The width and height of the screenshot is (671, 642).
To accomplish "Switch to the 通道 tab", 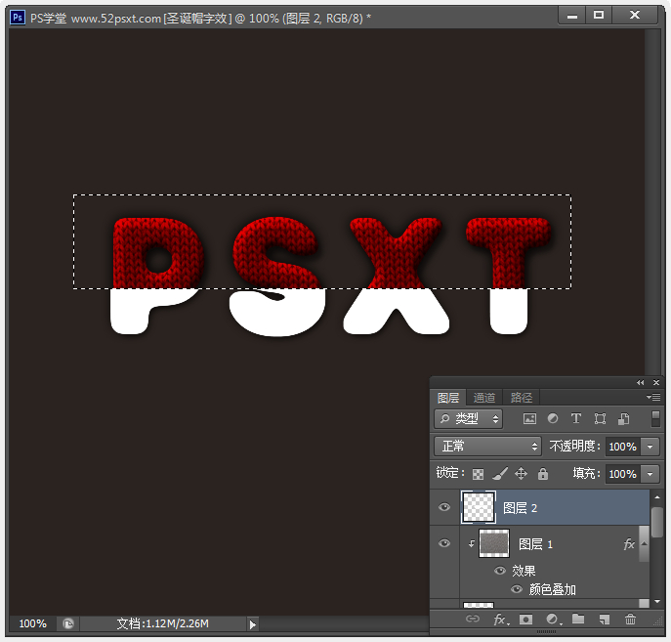I will [484, 398].
